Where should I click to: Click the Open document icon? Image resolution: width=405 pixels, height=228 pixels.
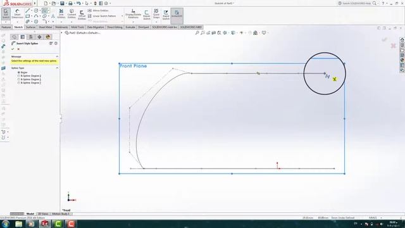pos(54,3)
